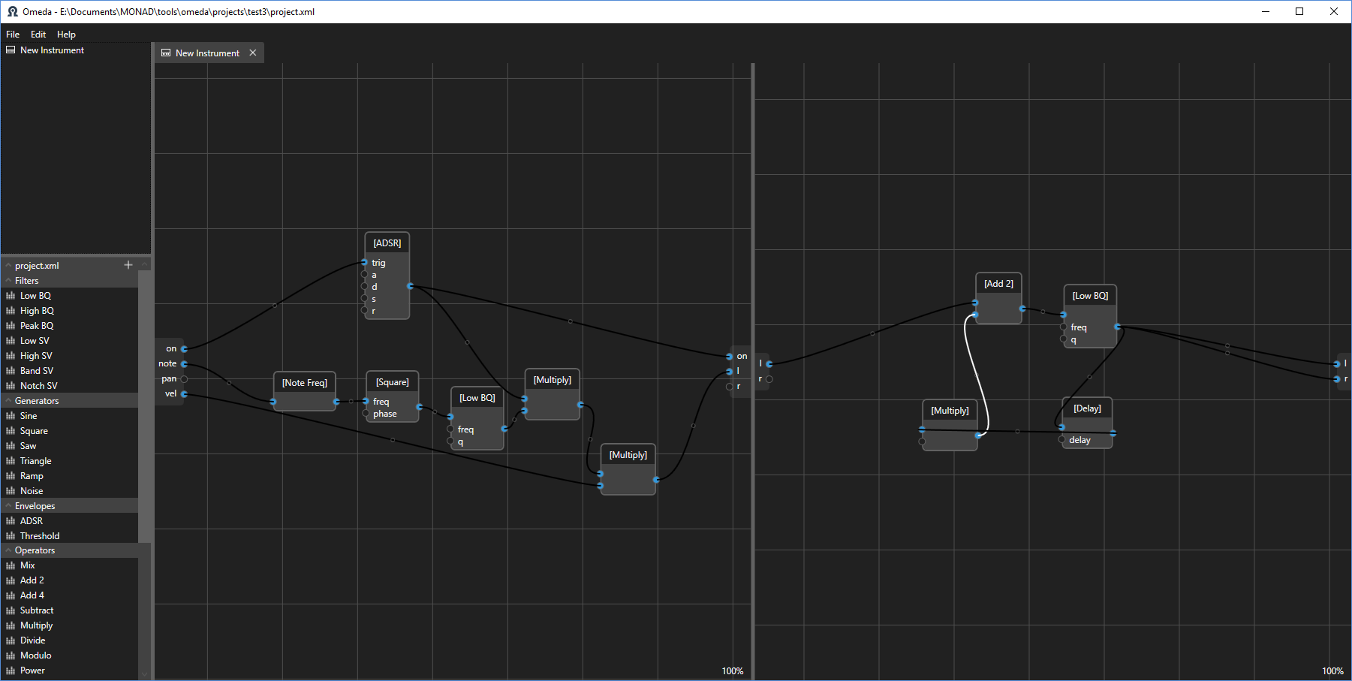Click the unconnected pan output port
The height and width of the screenshot is (681, 1352).
(x=184, y=379)
